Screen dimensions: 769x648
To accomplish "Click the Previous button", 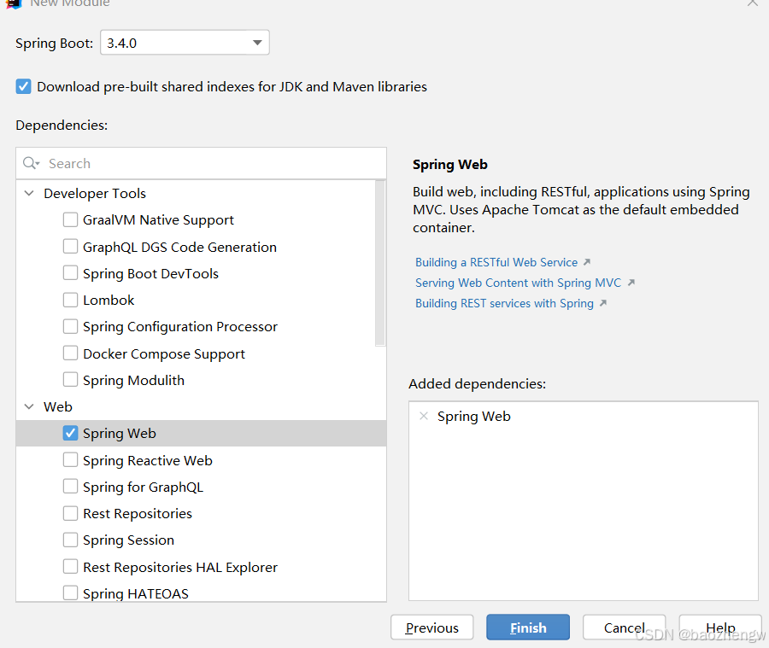I will point(431,627).
